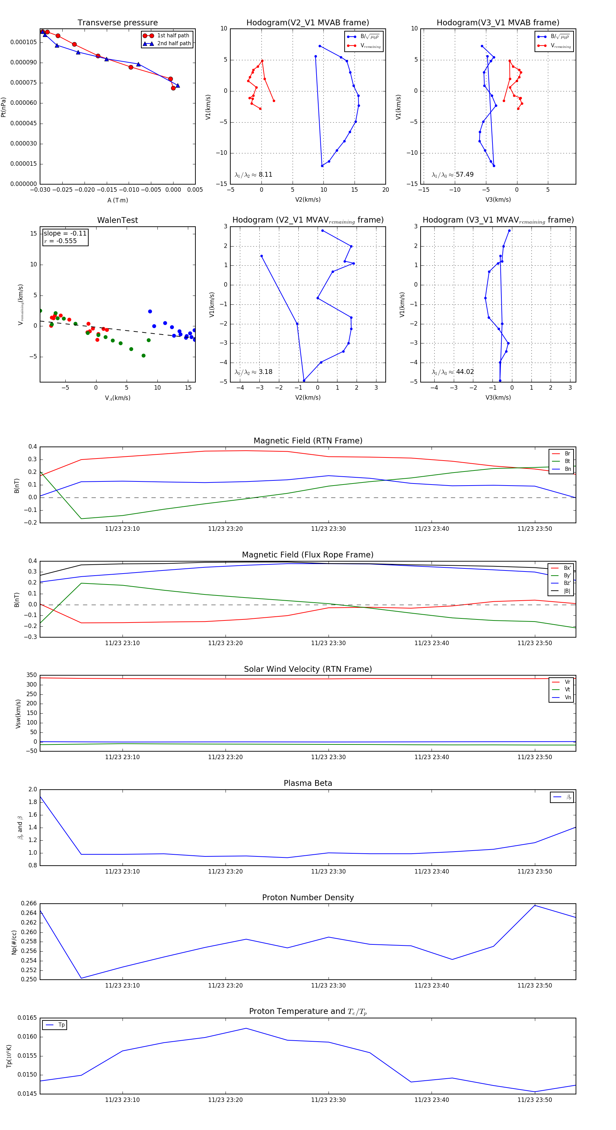Click the 'Proton Number Density' plot title
The image size is (616, 1130).
click(x=308, y=897)
